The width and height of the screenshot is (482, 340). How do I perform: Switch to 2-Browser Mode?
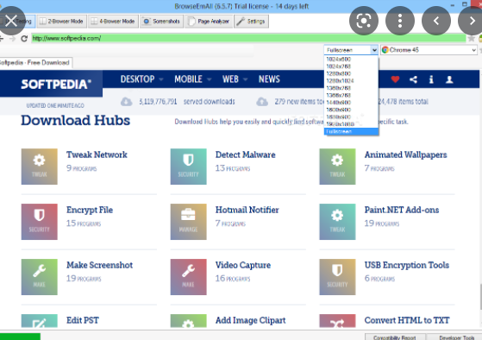coord(62,22)
